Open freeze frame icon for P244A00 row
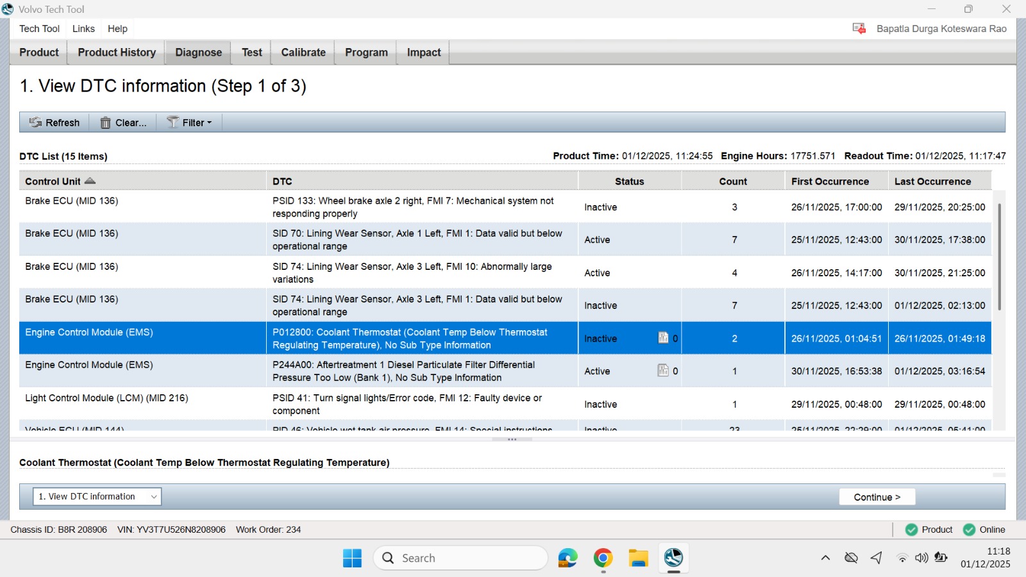This screenshot has width=1026, height=577. 663,371
